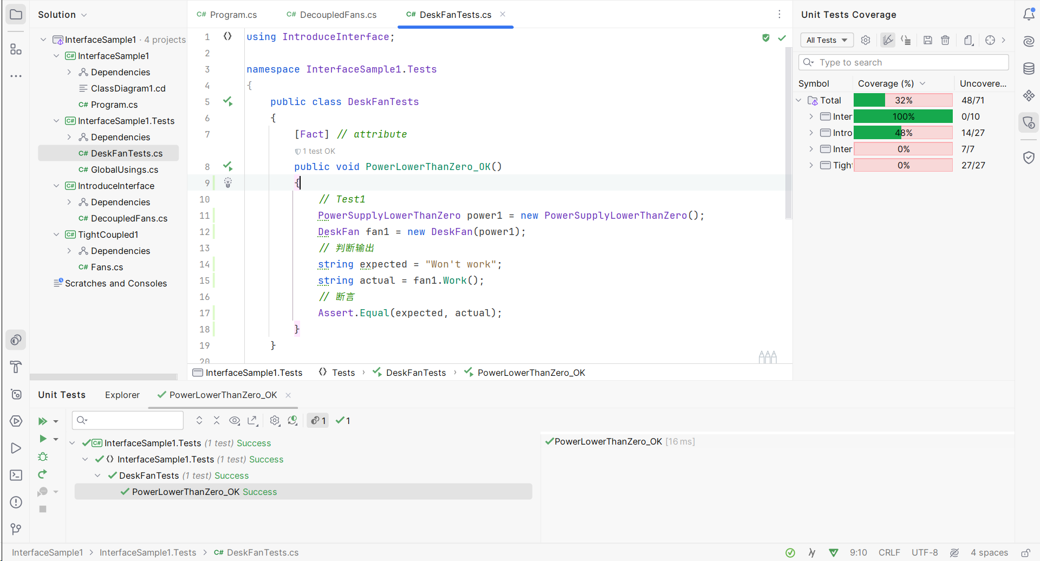Open coverage options gear icon
This screenshot has height=561, width=1040.
866,40
